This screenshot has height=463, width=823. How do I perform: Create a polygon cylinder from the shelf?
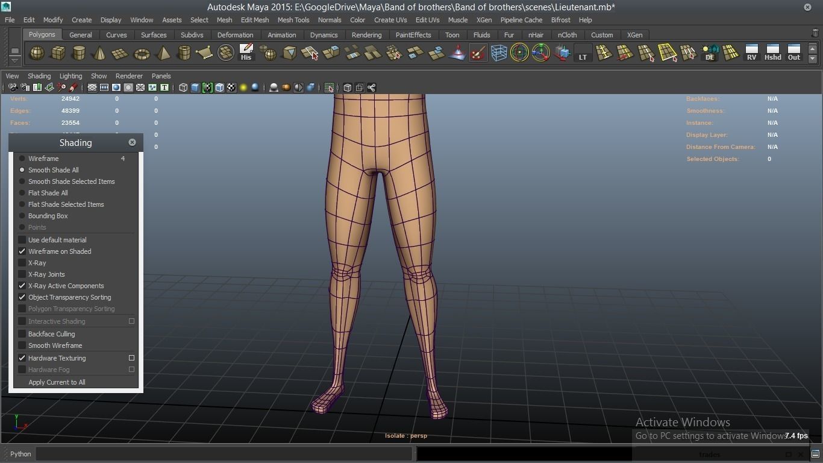[x=79, y=53]
